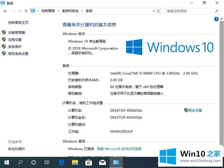This screenshot has width=224, height=168.
Task: Open 设备管理器 link
Action: (17, 32)
